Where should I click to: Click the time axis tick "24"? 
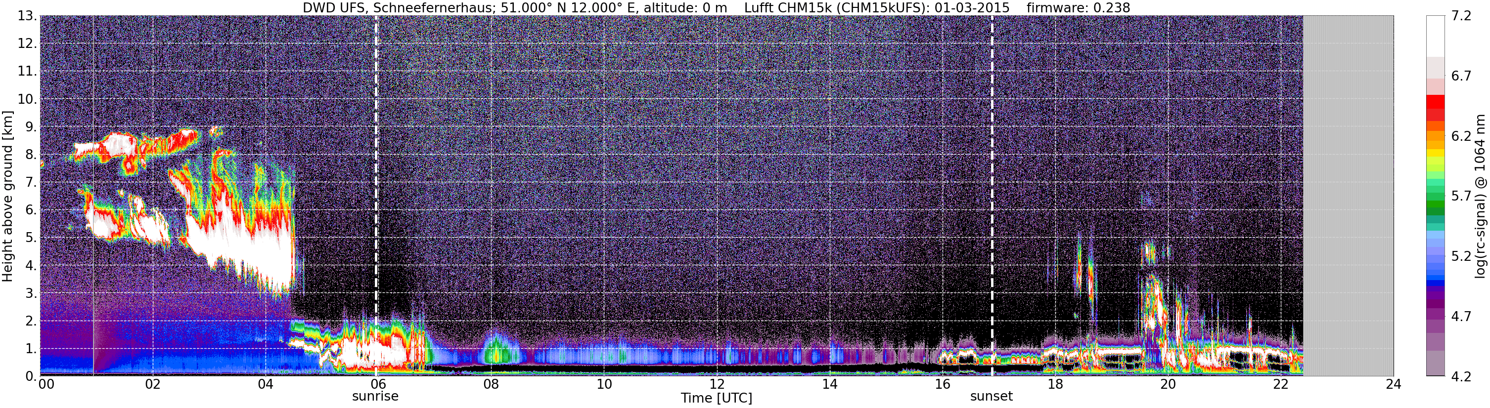1394,384
